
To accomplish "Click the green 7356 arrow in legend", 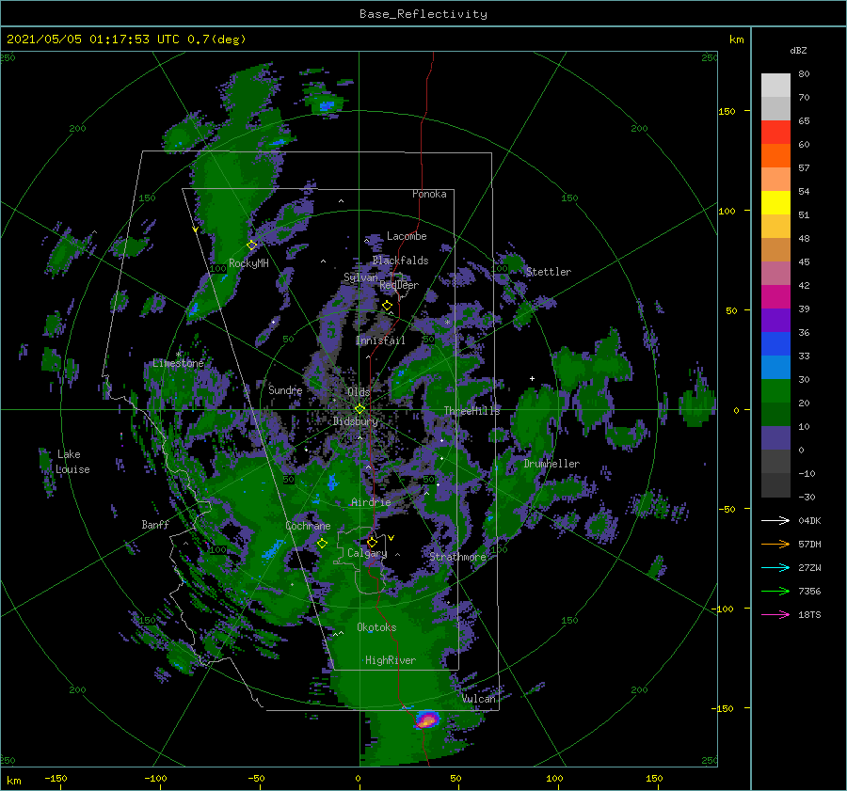I will coord(775,592).
